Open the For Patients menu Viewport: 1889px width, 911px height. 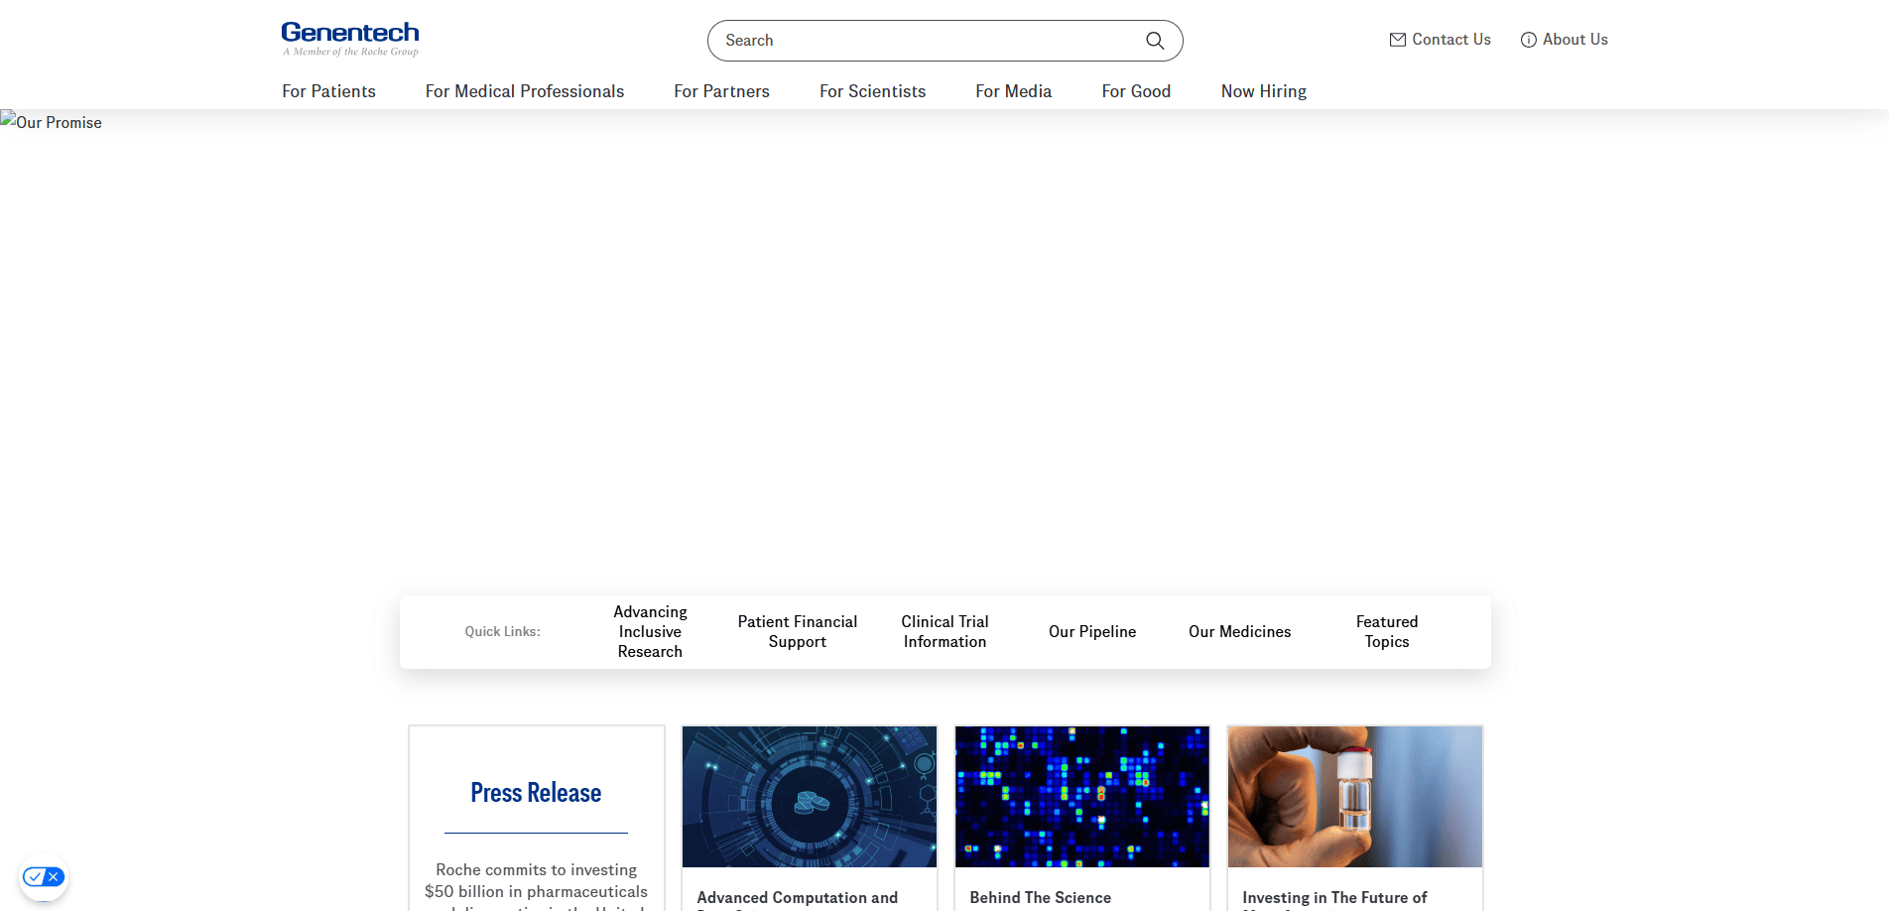point(328,91)
